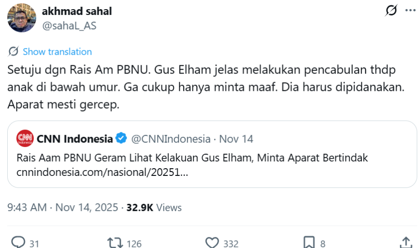420x248 pixels.
Task: Click akhmad sahal's profile picture
Action: point(21,18)
